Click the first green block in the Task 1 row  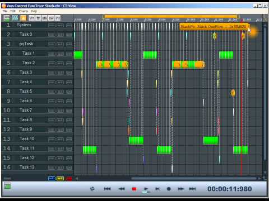(78, 55)
